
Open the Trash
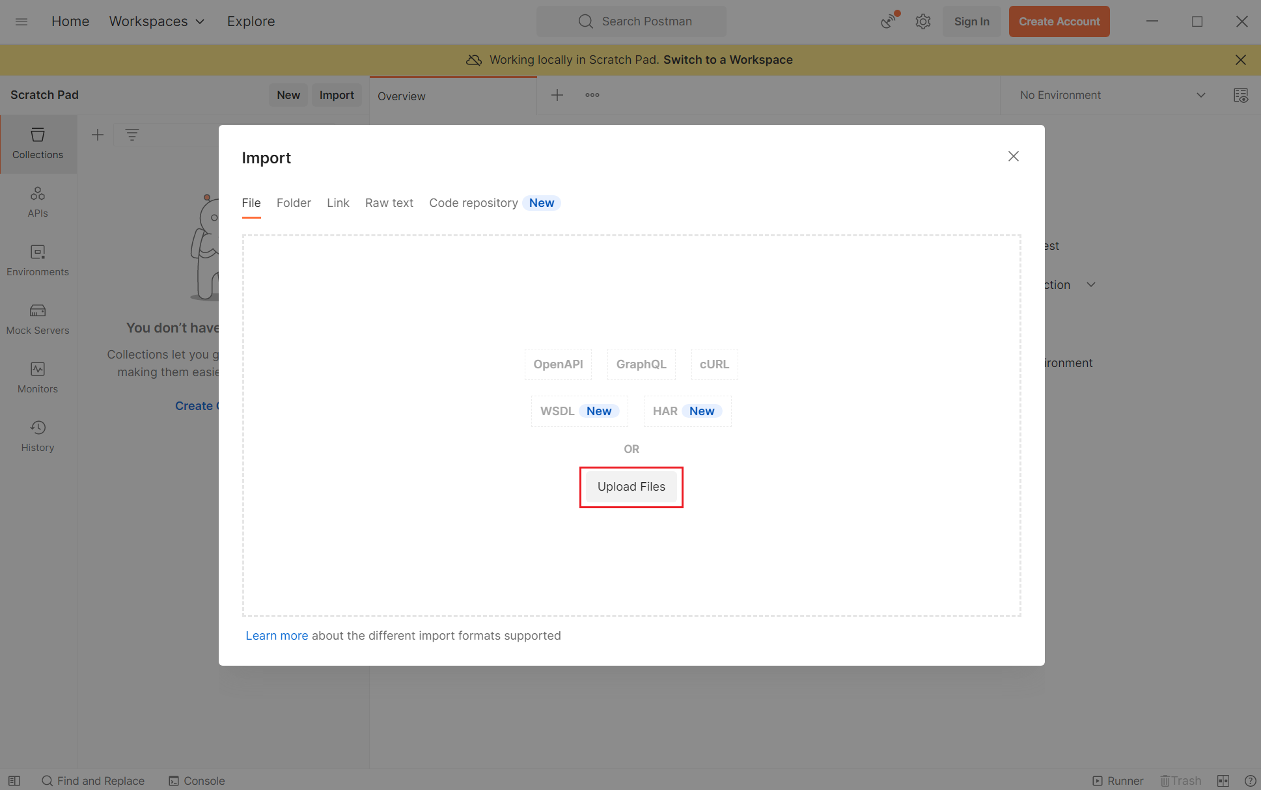pyautogui.click(x=1181, y=781)
